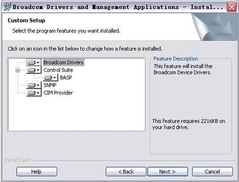Collapse the Control Suite tree node

(18, 70)
